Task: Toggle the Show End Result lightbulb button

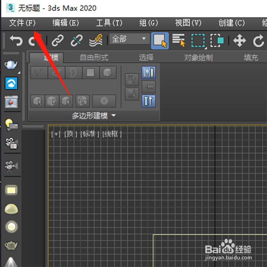Action: [x=149, y=72]
